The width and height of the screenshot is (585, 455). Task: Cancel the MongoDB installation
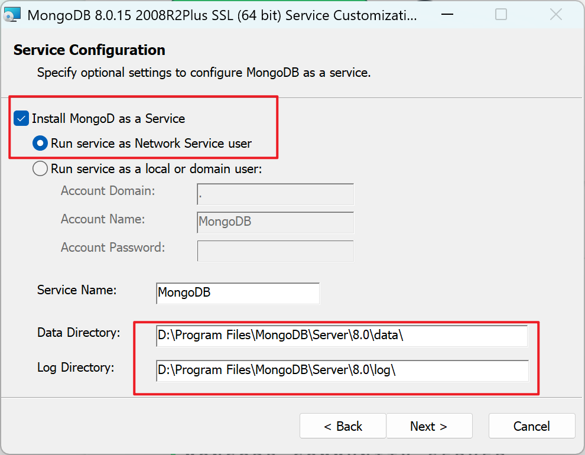click(x=532, y=426)
